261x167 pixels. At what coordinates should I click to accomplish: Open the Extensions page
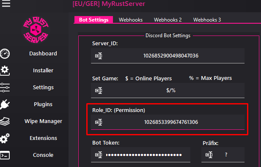pos(43,138)
